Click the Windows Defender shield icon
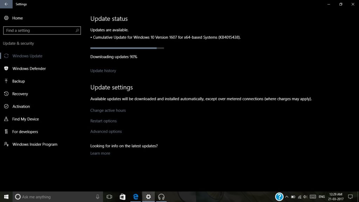 [x=6, y=68]
